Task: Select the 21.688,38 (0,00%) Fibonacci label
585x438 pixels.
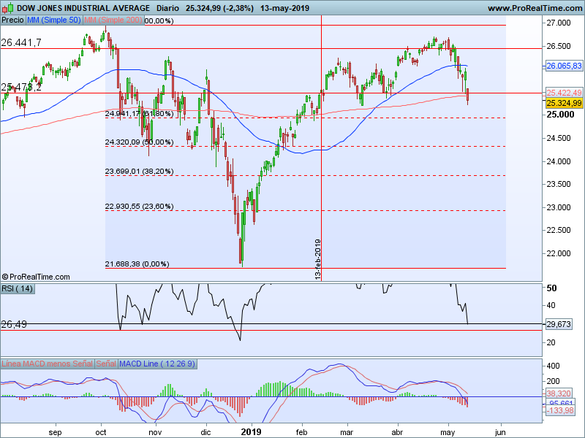Action: pos(137,264)
